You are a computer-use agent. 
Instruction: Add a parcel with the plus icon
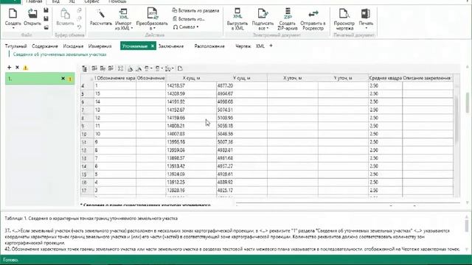click(x=9, y=67)
